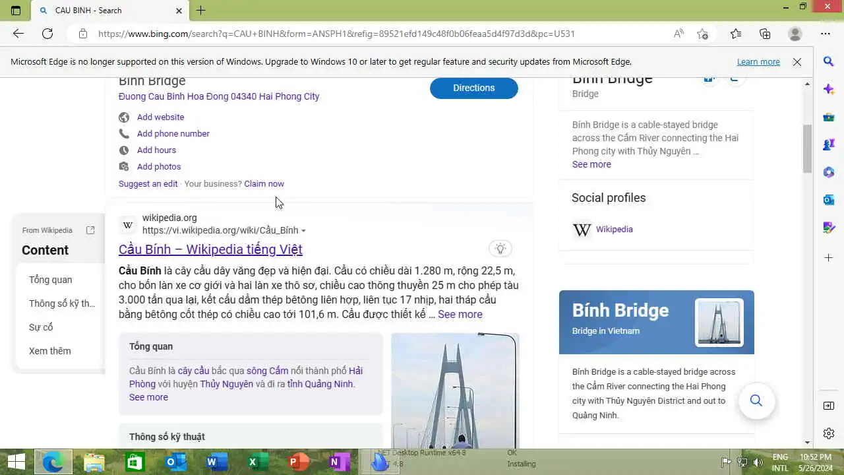
Task: Click the page vertical scrollbar thumb
Action: click(807, 148)
